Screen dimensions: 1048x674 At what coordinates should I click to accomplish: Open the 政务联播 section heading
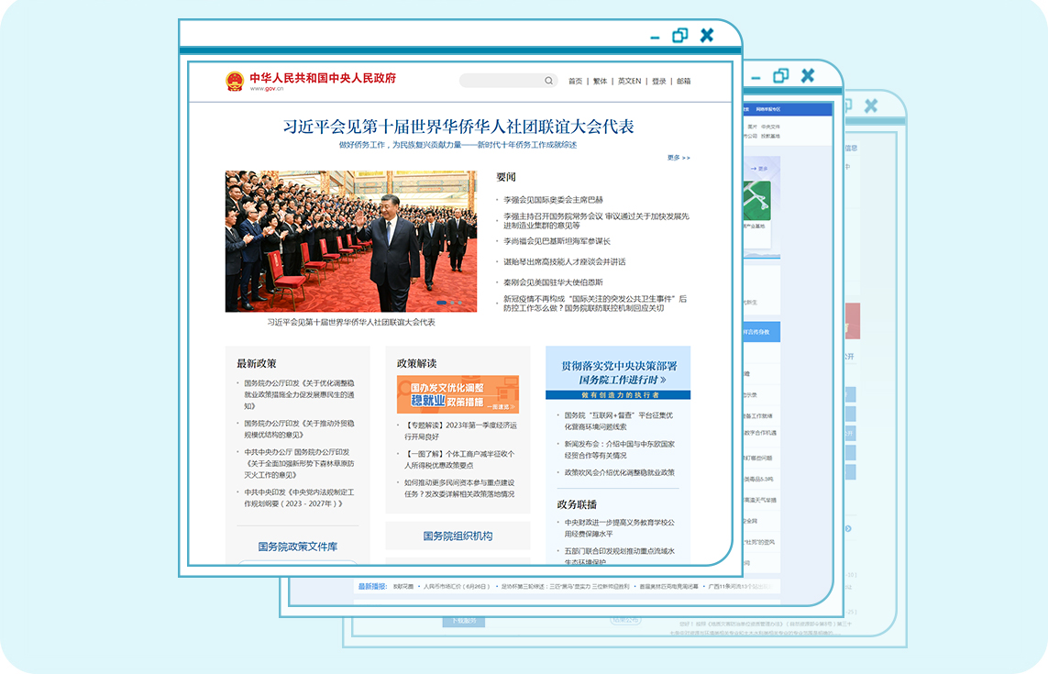click(577, 505)
